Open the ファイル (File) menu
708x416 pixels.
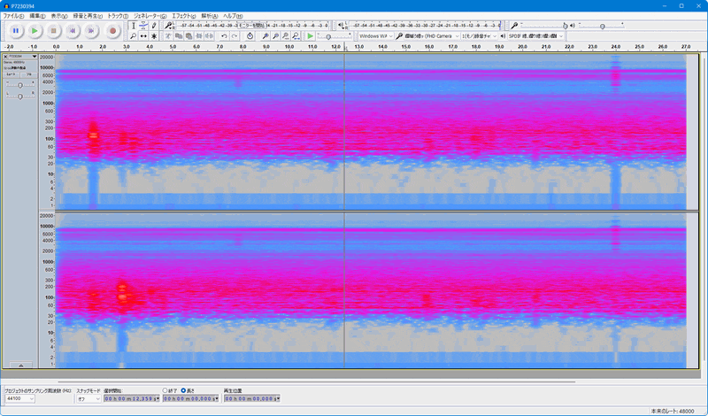click(13, 16)
